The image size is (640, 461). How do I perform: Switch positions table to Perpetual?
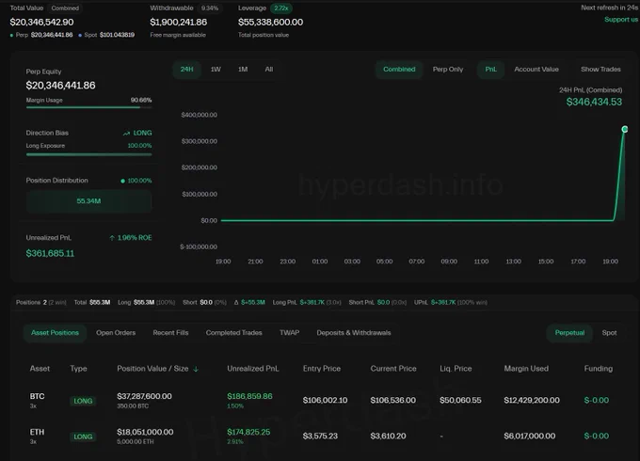[569, 333]
